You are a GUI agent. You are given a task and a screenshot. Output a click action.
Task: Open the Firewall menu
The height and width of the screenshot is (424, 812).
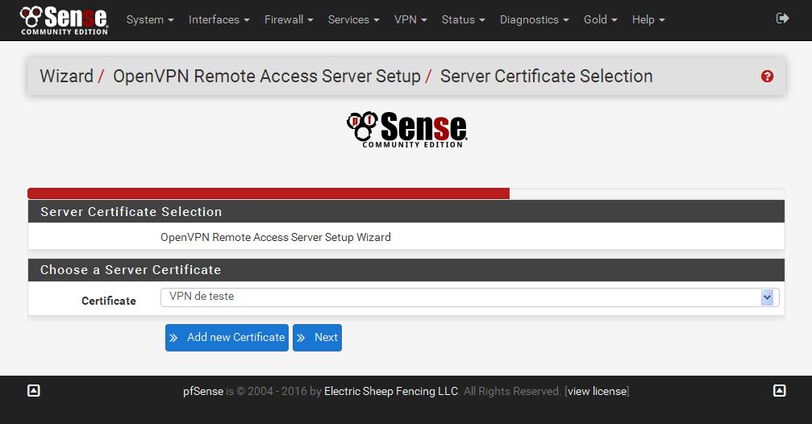pyautogui.click(x=289, y=19)
